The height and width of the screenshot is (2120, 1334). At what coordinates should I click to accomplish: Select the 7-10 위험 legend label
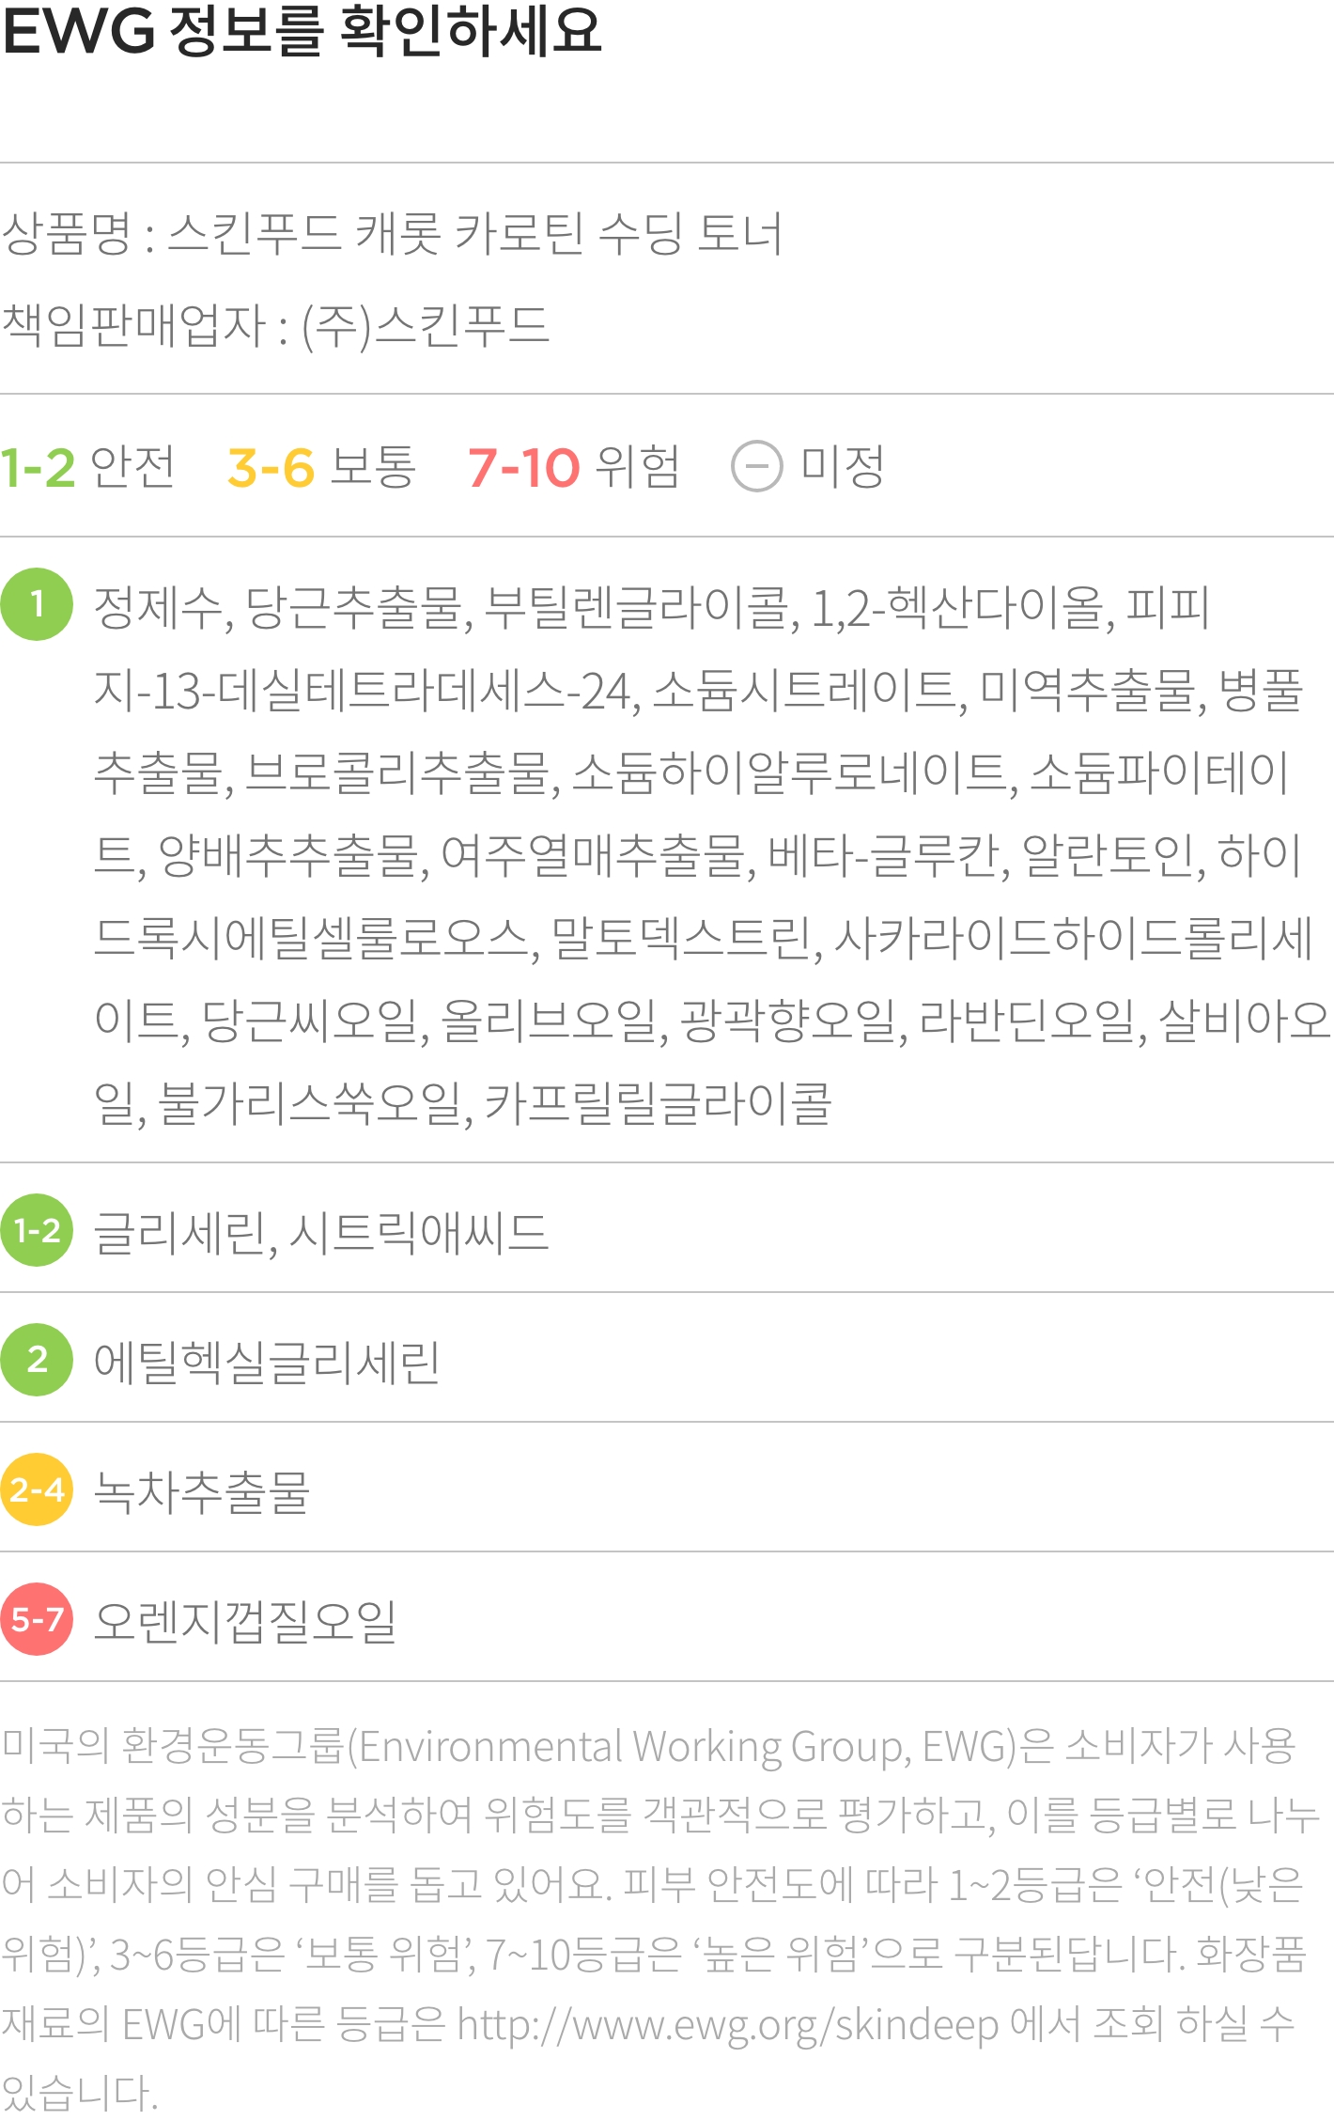point(574,467)
